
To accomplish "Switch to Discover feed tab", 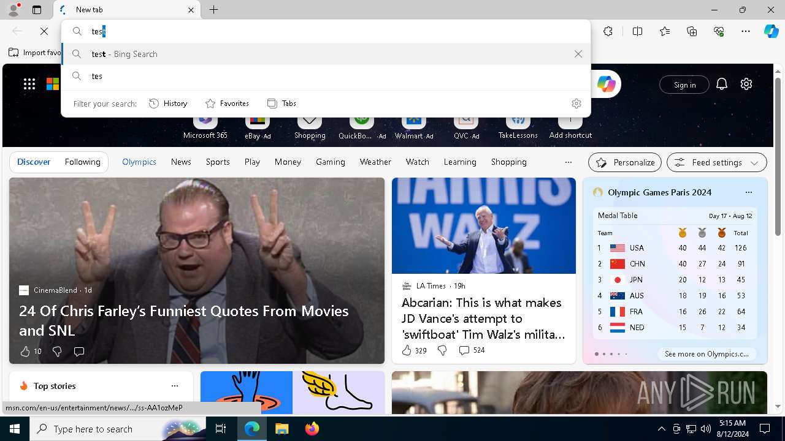I will tap(34, 162).
